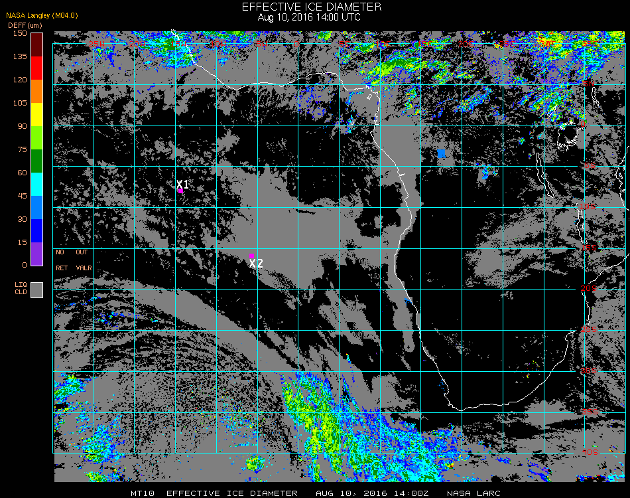Viewport: 630px width, 498px height.
Task: Click the 'EFFECTIVE ICE DIAMETER' title
Action: 312,7
